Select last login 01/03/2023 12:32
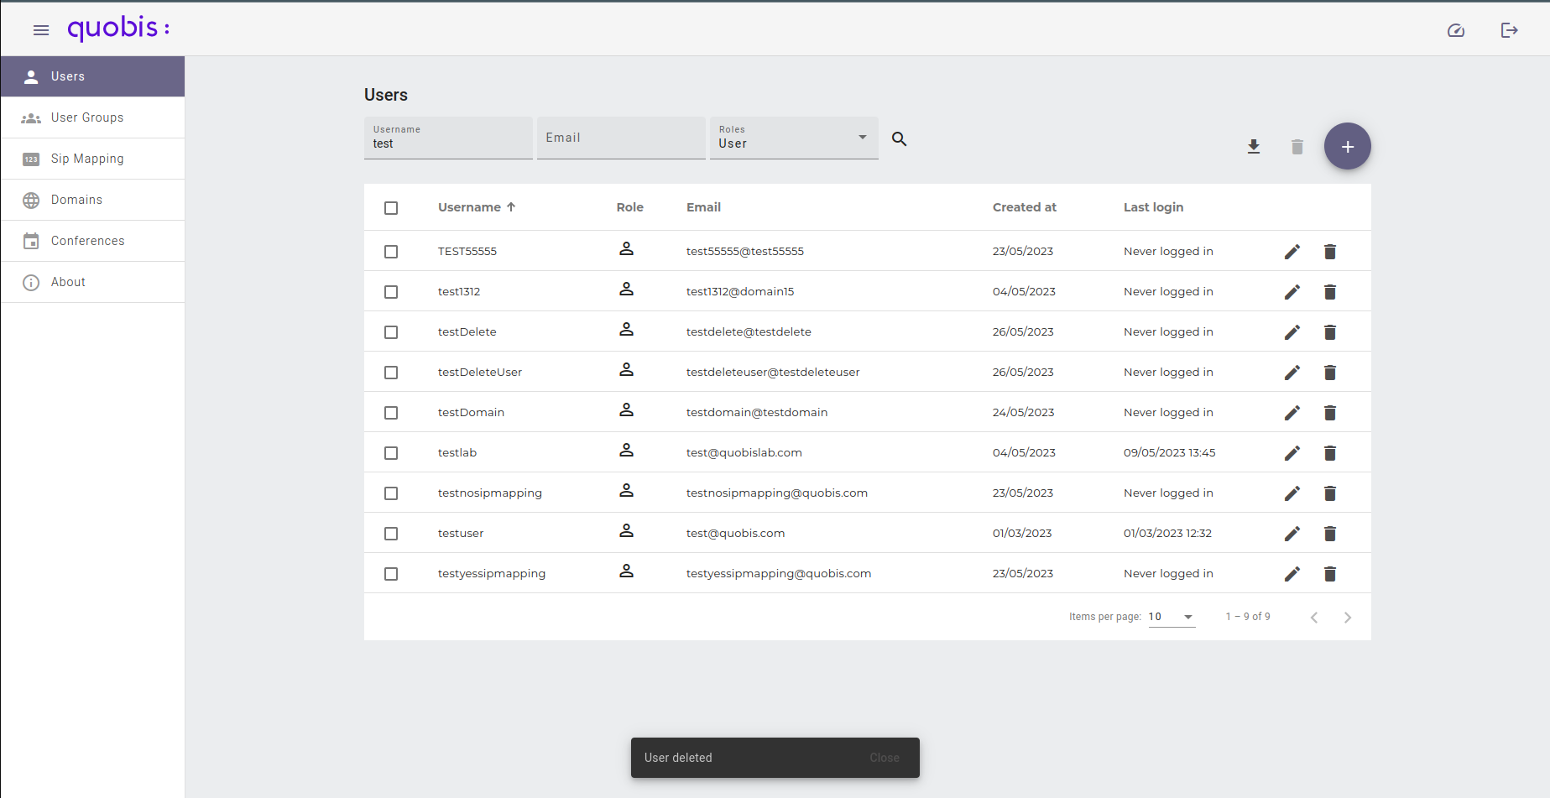Screen dimensions: 1550x798 (1167, 533)
